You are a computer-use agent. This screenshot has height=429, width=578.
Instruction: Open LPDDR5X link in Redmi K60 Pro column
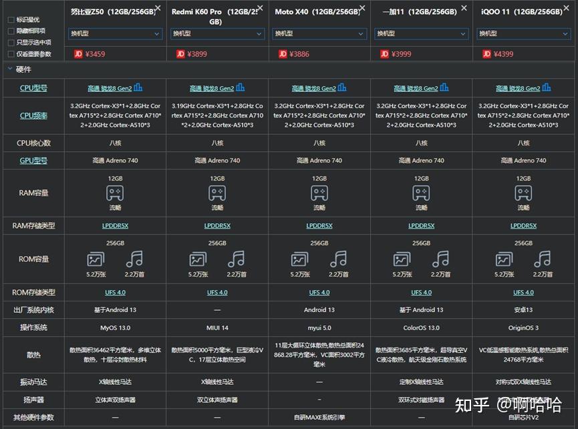tap(217, 226)
